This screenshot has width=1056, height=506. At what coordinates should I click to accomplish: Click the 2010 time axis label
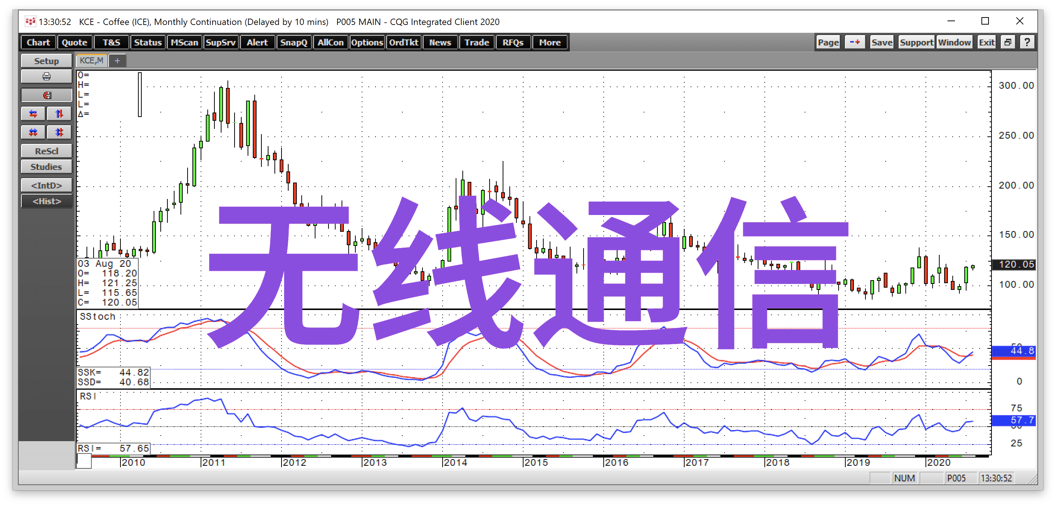tap(133, 462)
